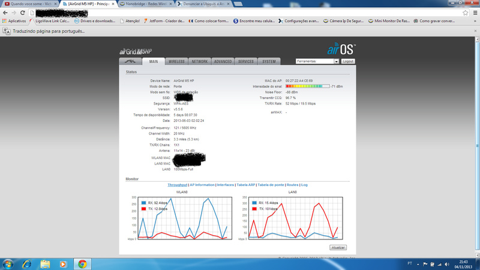This screenshot has height=270, width=480.
Task: Open the Encontre meu celular bookmark
Action: coord(254,21)
